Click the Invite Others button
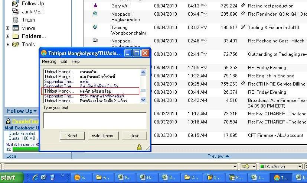The width and height of the screenshot is (307, 183). [103, 136]
